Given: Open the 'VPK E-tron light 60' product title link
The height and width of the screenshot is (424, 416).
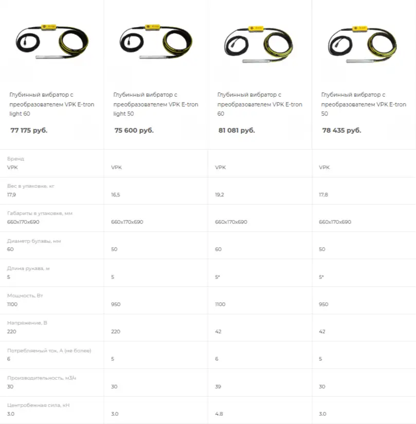Looking at the screenshot, I should (45, 104).
